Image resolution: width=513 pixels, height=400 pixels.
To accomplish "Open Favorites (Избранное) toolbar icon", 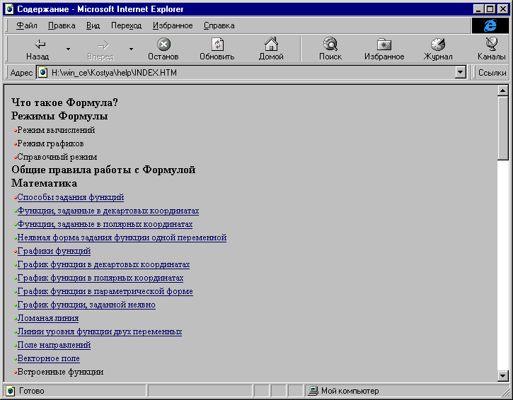I will [x=384, y=45].
